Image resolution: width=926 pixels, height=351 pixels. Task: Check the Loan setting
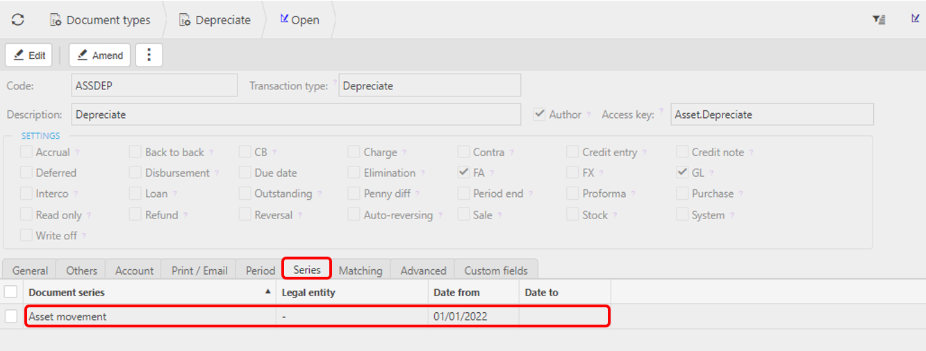click(x=135, y=194)
